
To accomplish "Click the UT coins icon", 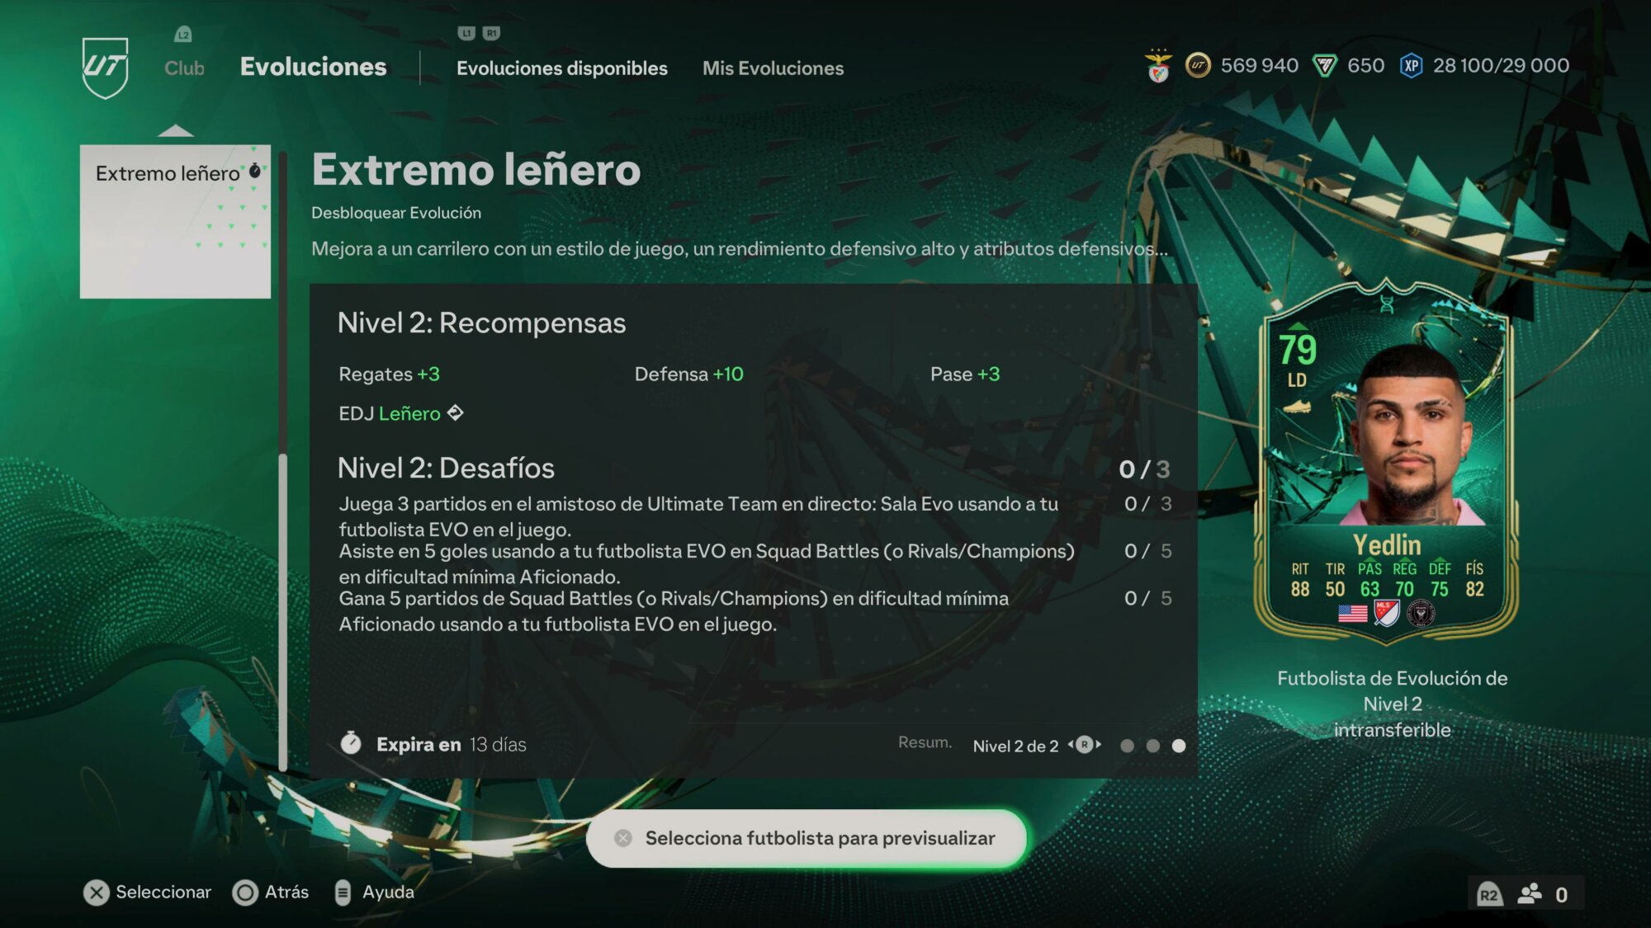I will tap(1198, 65).
